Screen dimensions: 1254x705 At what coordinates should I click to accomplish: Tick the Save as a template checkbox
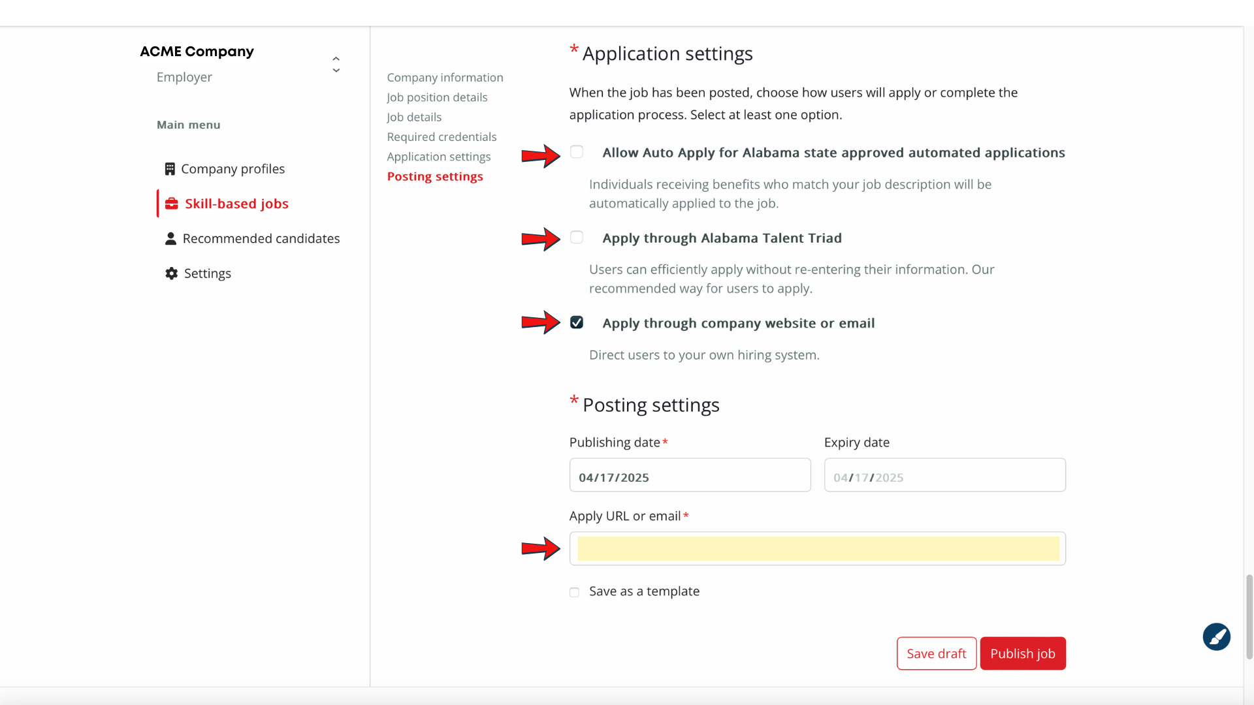574,593
